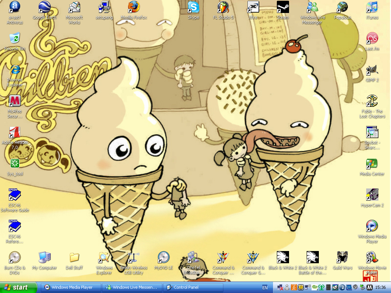Open the printer tray icon
The height and width of the screenshot is (293, 391).
[335, 287]
